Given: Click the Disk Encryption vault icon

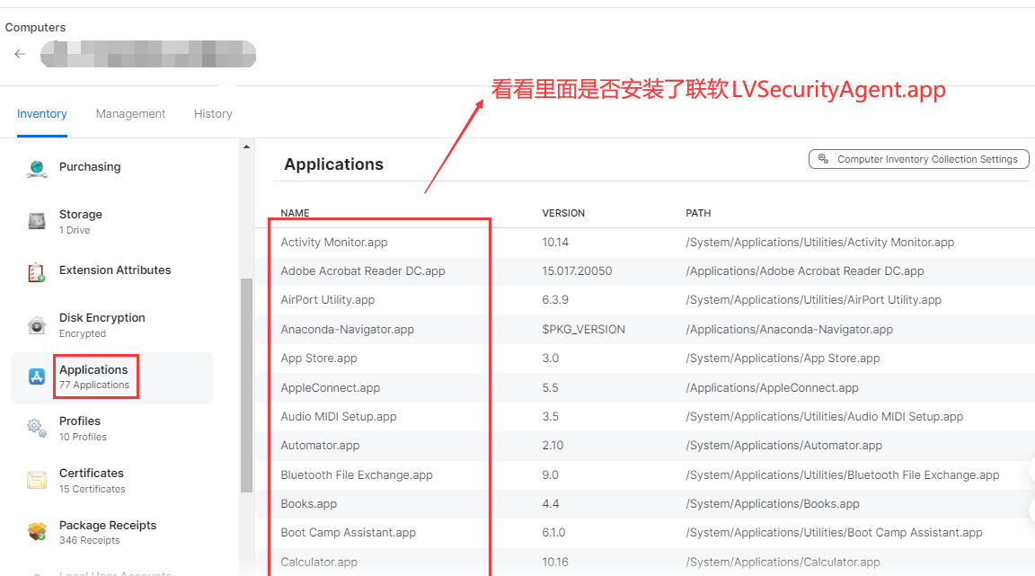Looking at the screenshot, I should 37,324.
